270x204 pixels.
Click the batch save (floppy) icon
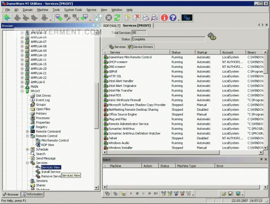tap(230, 194)
